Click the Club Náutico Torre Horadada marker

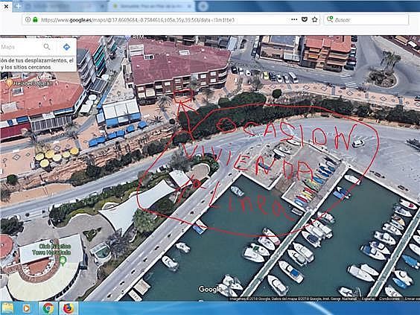tap(63, 261)
